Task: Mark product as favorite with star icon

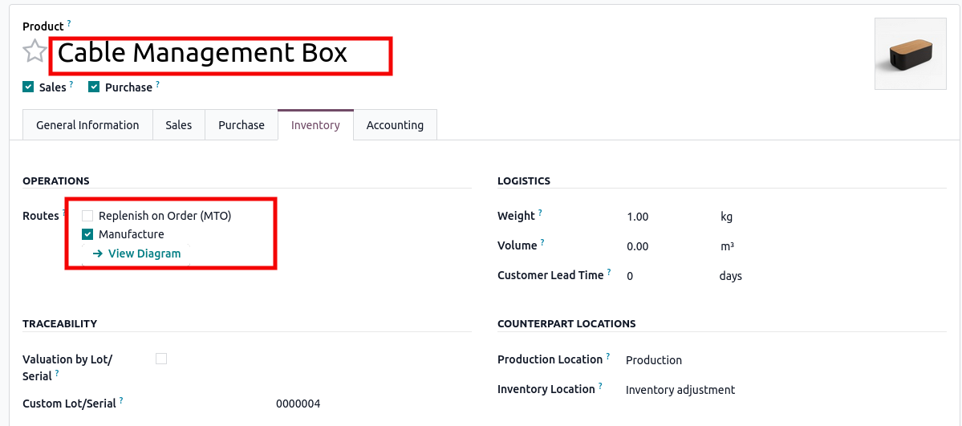Action: tap(35, 53)
